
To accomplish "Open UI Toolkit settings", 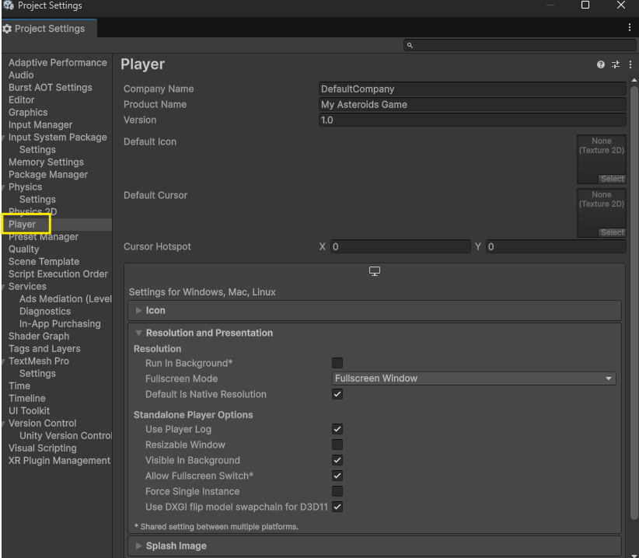I will point(29,411).
